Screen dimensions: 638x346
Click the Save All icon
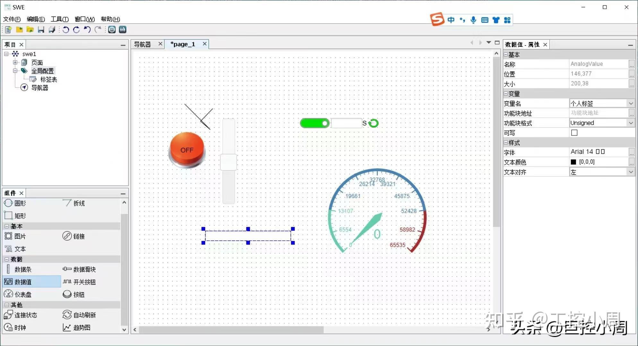[x=52, y=30]
